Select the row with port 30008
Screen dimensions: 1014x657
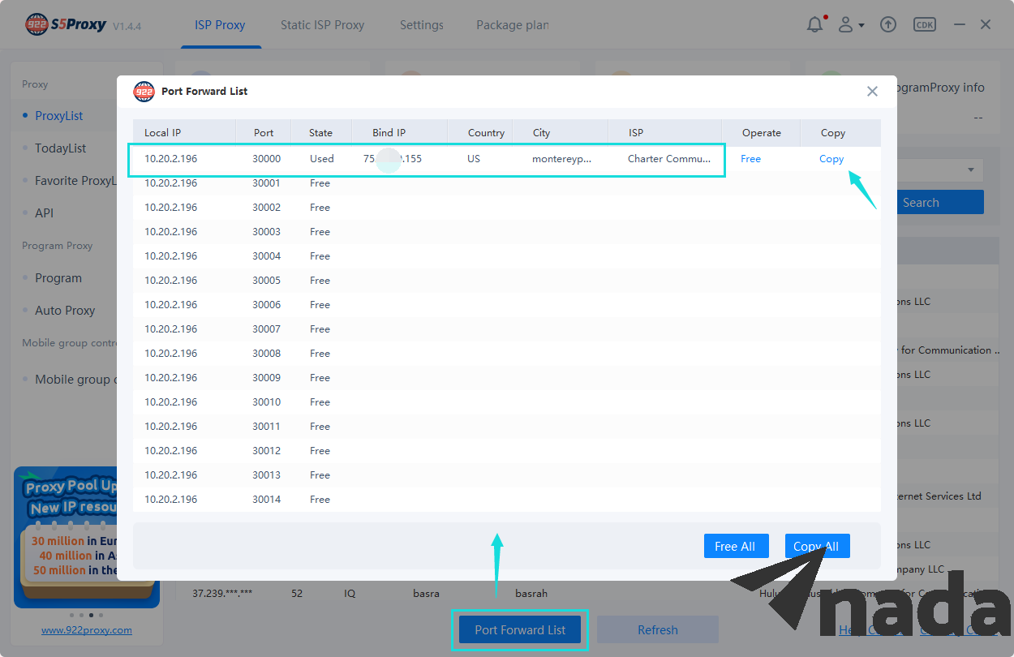(x=507, y=354)
